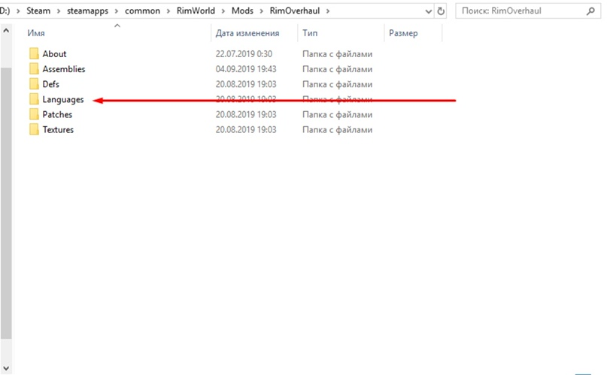
Task: Go to steamapps in the breadcrumb
Action: coord(87,11)
